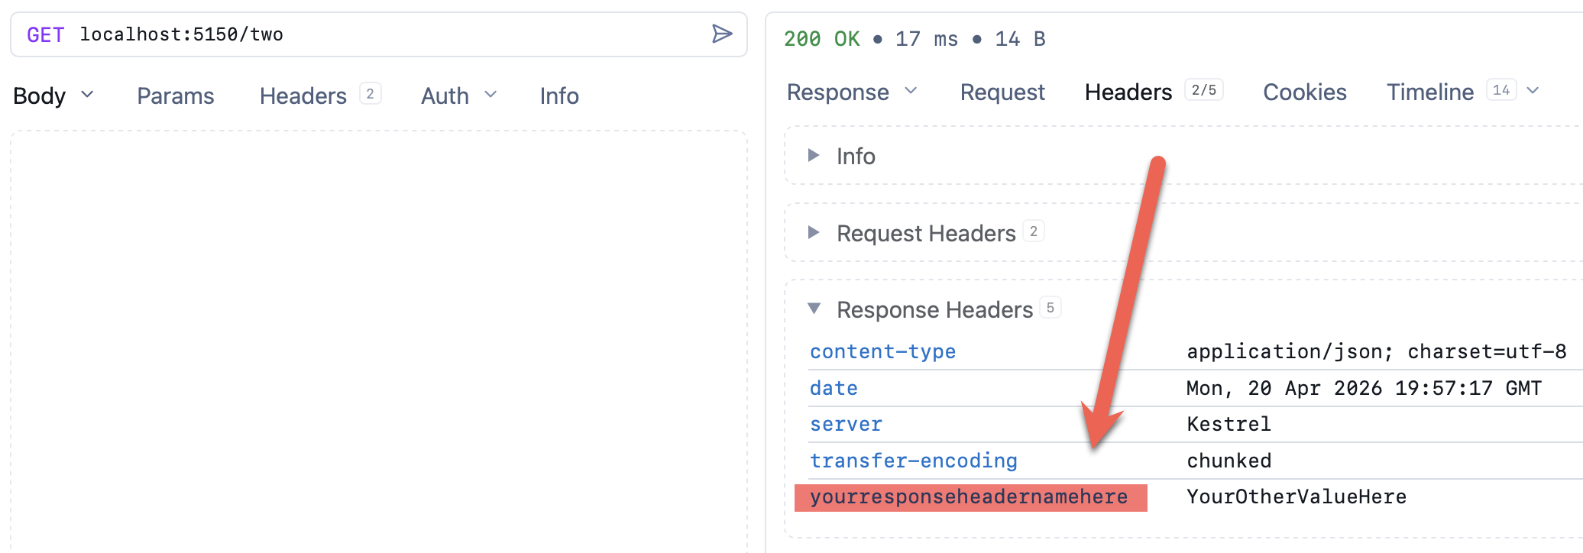Collapse the Response Headers section
Viewport: 1583px width, 553px height.
coord(814,309)
